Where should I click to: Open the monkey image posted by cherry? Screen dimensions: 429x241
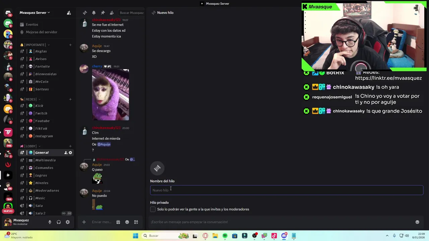111,95
